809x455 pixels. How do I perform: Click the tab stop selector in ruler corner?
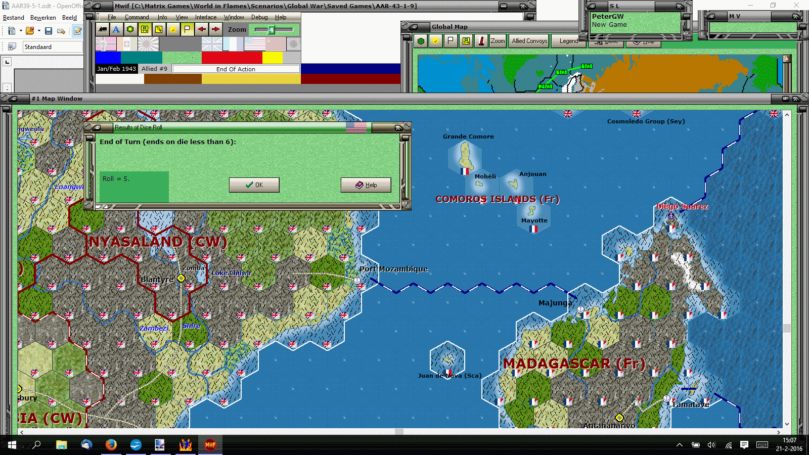point(7,62)
